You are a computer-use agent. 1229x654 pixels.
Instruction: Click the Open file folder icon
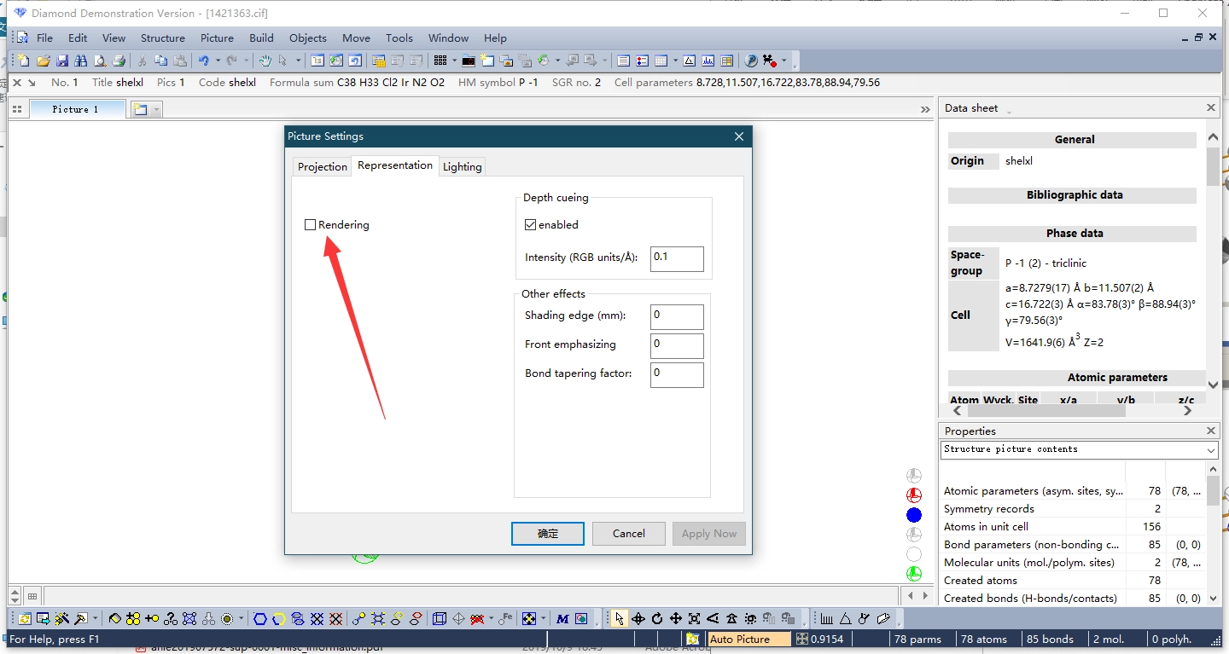[43, 61]
